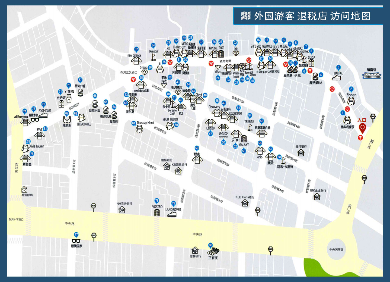390x282 pixels.
Task: Click the 渣打银行 bank icon
Action: tap(301, 153)
